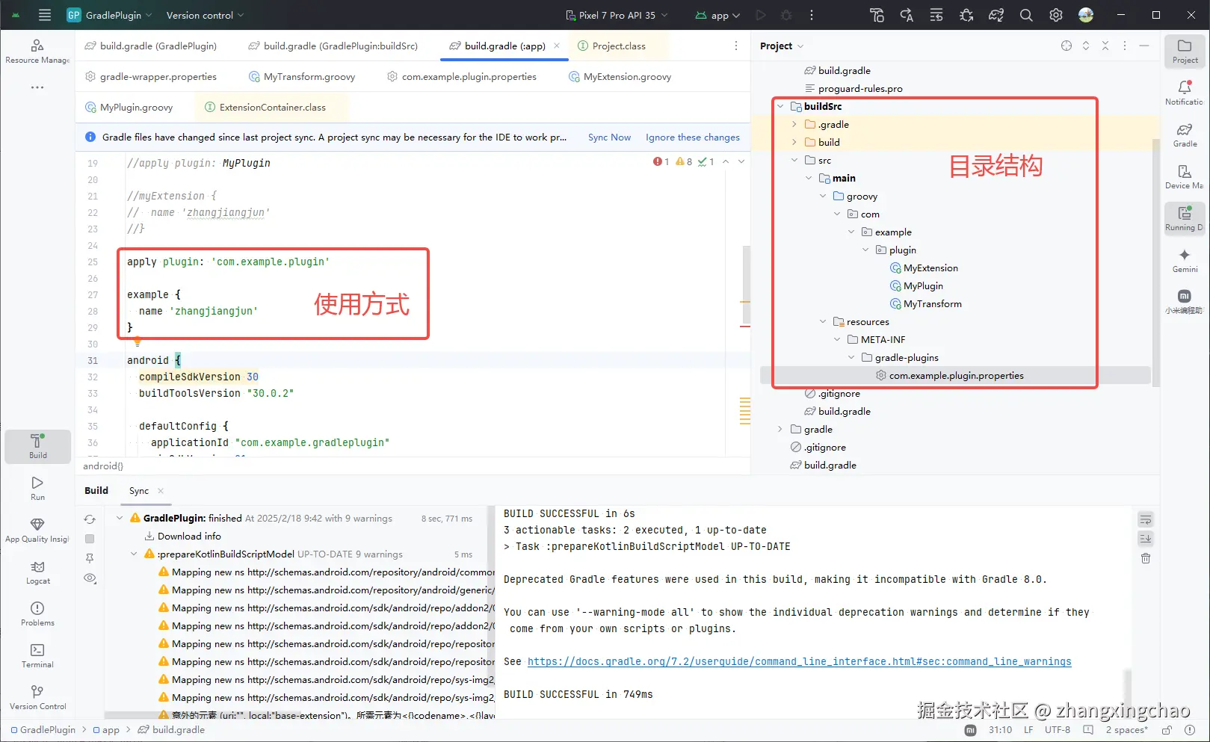This screenshot has height=742, width=1210.
Task: Toggle the eye view filter in Build panel
Action: coord(90,578)
